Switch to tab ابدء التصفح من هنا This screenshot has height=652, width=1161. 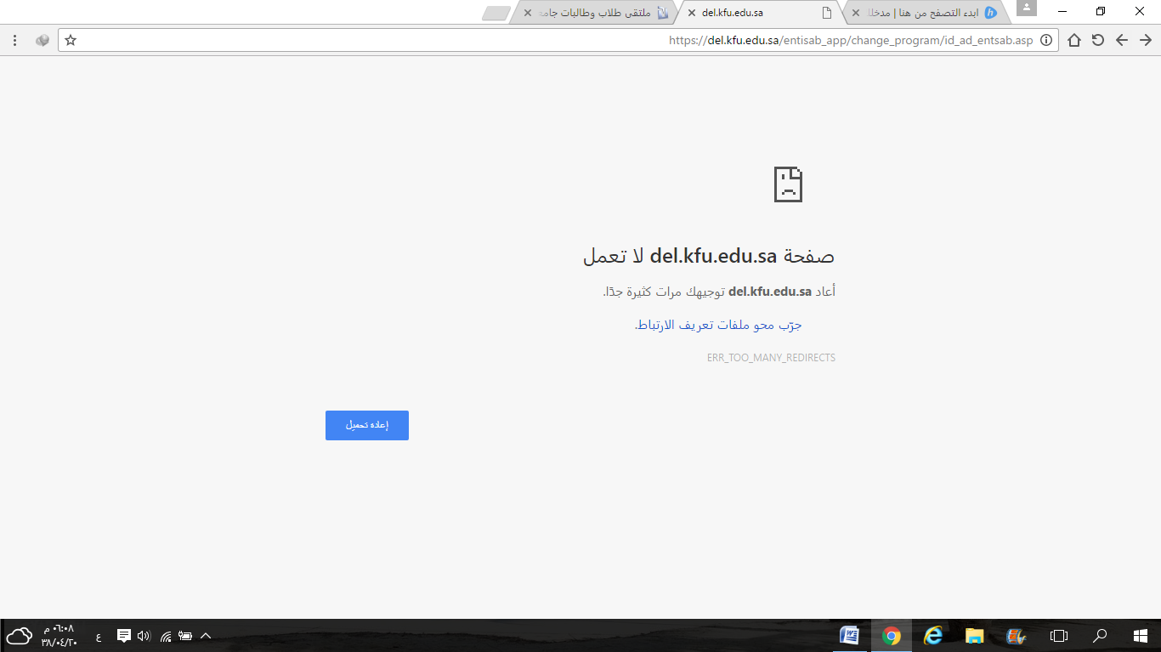pyautogui.click(x=925, y=13)
